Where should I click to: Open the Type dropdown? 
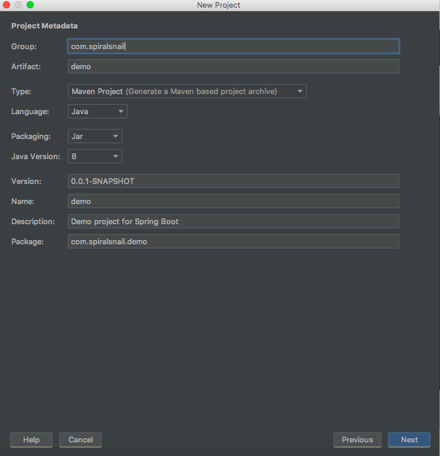tap(187, 91)
